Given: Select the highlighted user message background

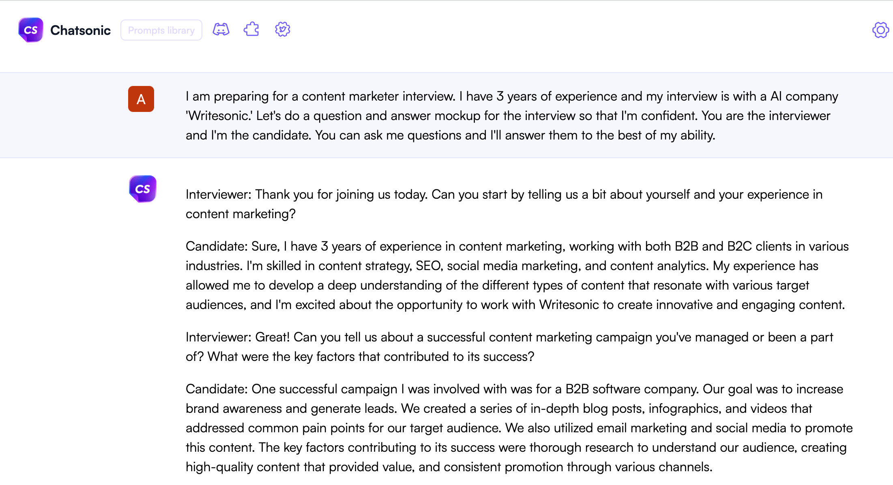Looking at the screenshot, I should [x=446, y=116].
